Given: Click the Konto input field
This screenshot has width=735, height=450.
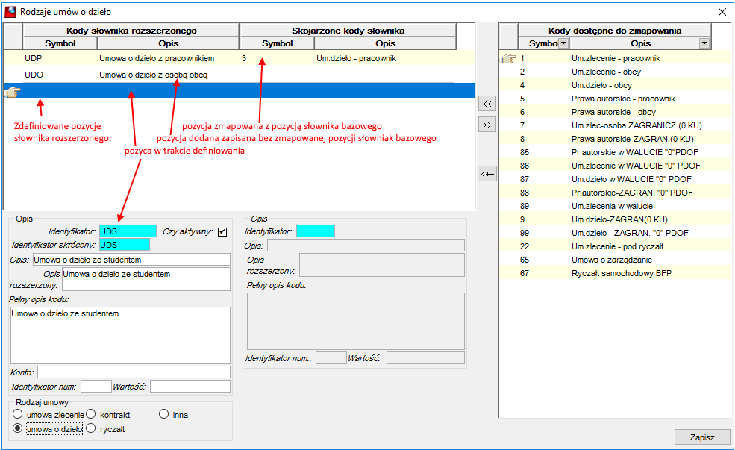Looking at the screenshot, I should [x=134, y=372].
